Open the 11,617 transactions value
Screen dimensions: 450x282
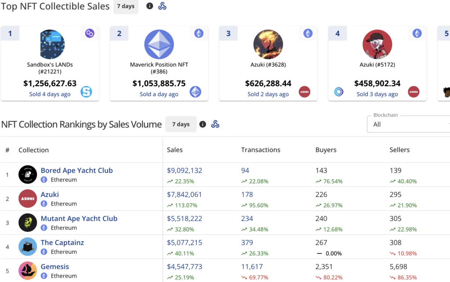coord(252,267)
